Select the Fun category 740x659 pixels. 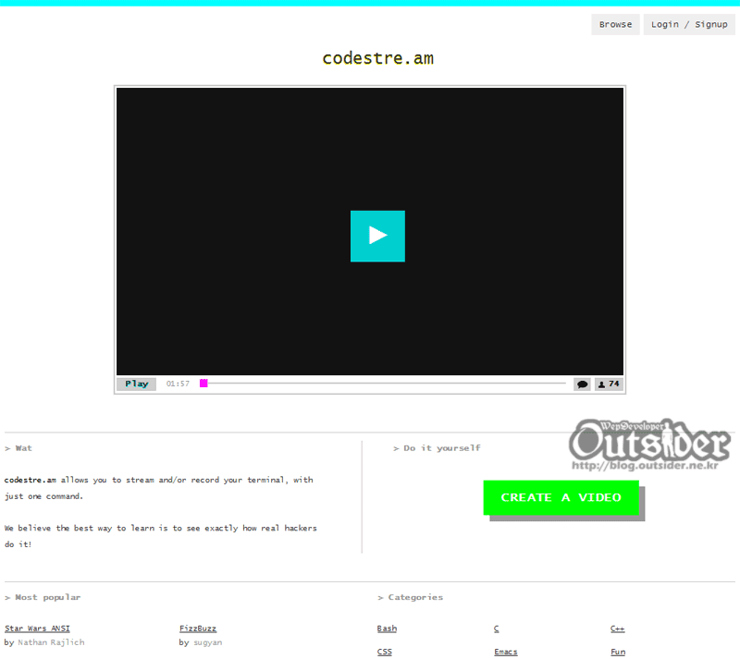[618, 652]
